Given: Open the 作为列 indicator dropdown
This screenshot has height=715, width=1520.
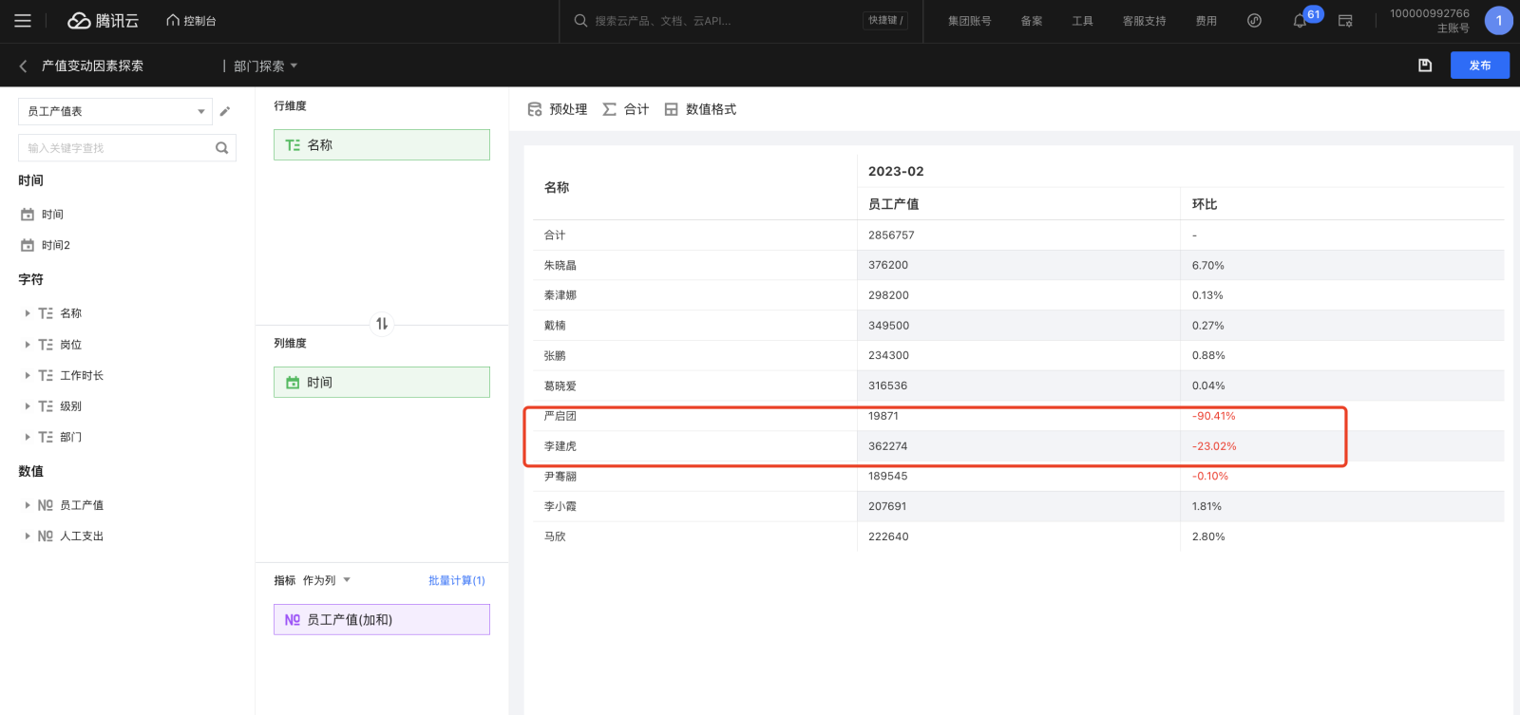Looking at the screenshot, I should tap(327, 580).
